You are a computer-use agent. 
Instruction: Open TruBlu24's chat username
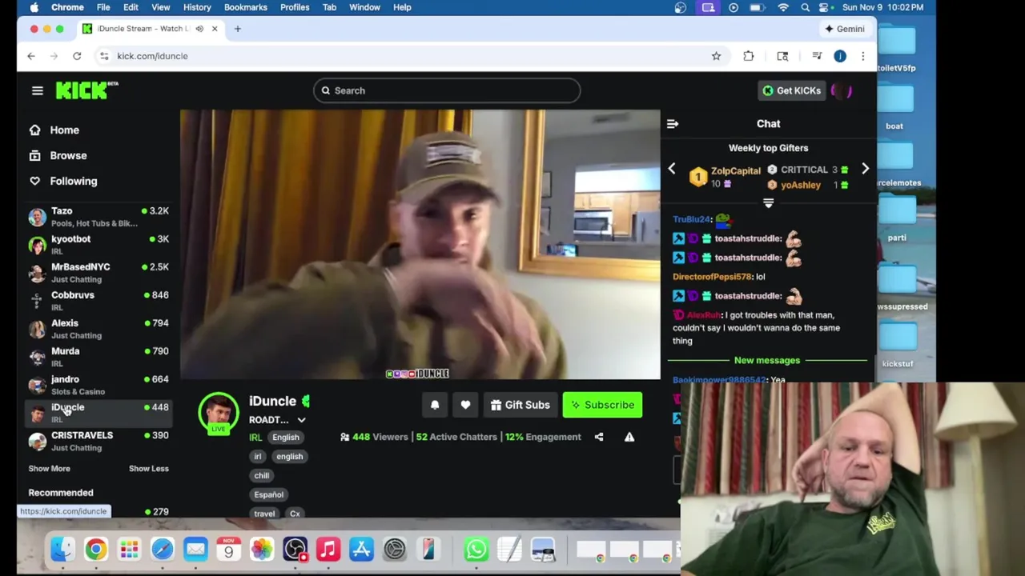pyautogui.click(x=692, y=219)
